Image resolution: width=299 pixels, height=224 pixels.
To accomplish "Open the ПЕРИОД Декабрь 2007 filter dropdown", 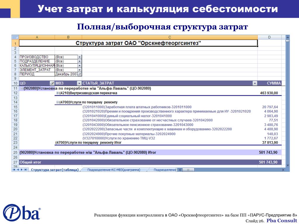I will pos(79,74).
